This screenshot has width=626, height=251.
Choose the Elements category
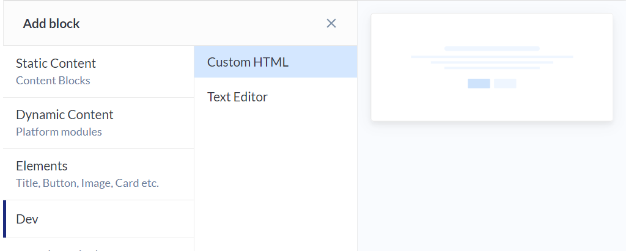pos(98,173)
